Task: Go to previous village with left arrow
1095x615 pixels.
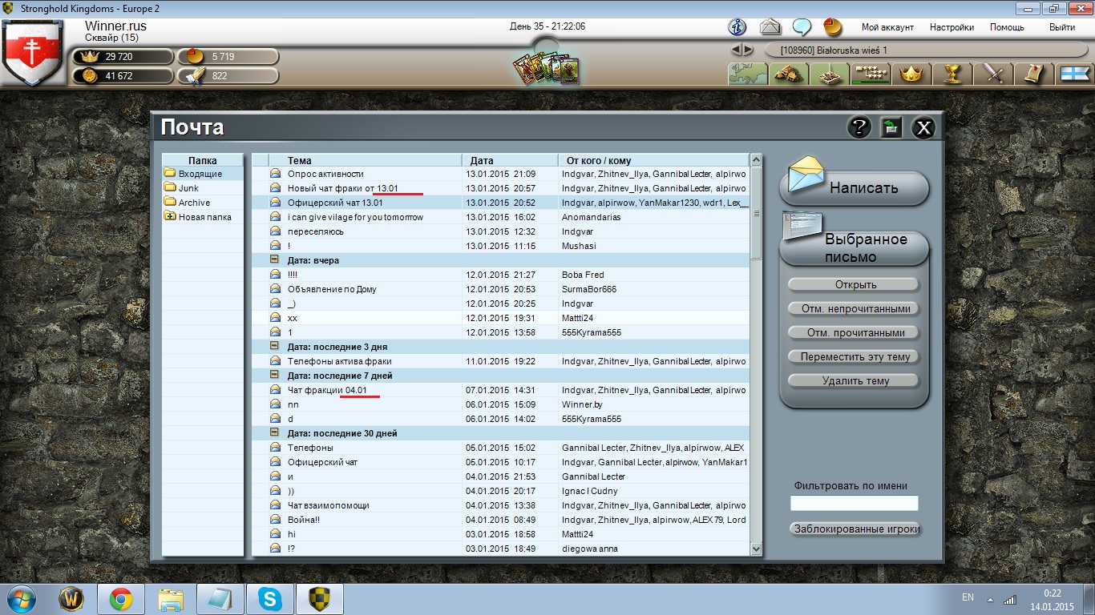Action: (737, 50)
